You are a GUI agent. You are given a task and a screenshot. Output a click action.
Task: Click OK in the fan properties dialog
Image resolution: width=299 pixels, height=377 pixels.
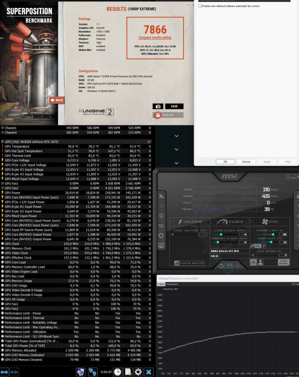click(x=225, y=162)
